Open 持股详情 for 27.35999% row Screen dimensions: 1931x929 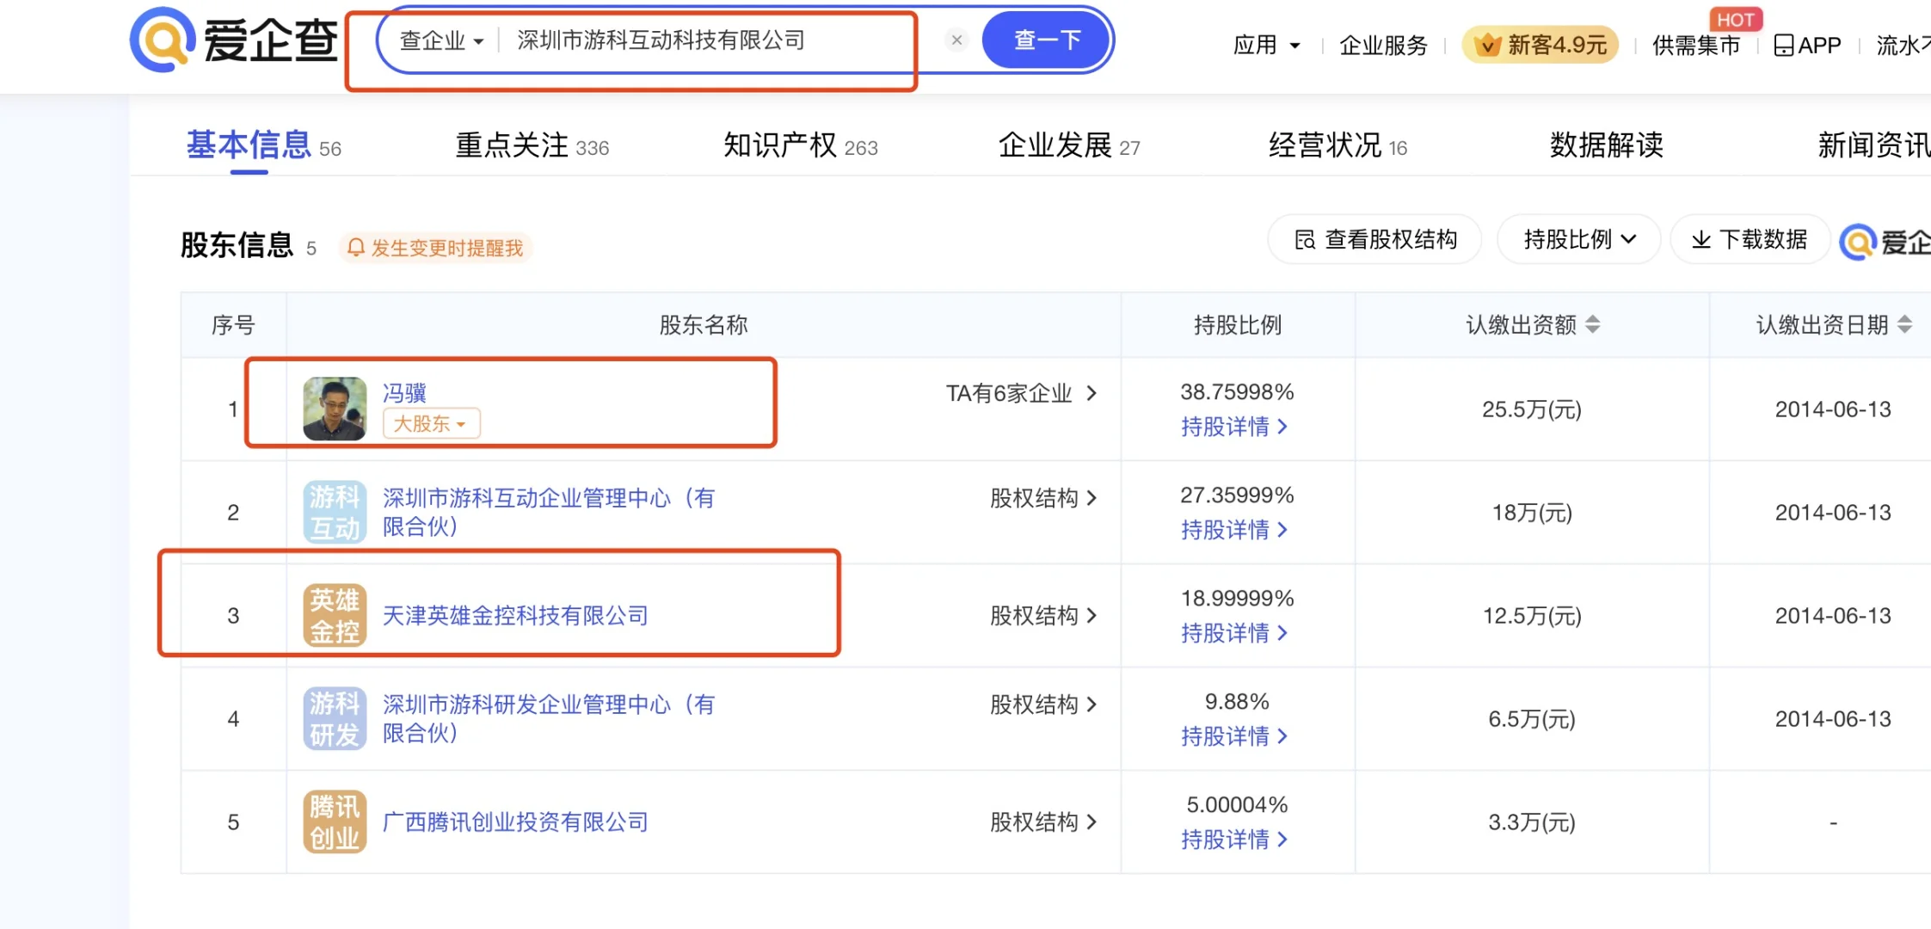click(x=1233, y=530)
